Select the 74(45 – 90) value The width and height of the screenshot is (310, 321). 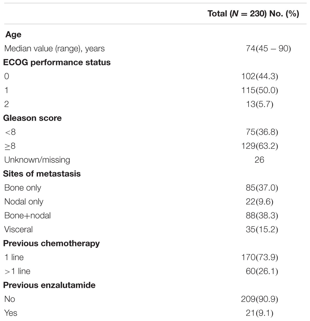[x=268, y=48]
